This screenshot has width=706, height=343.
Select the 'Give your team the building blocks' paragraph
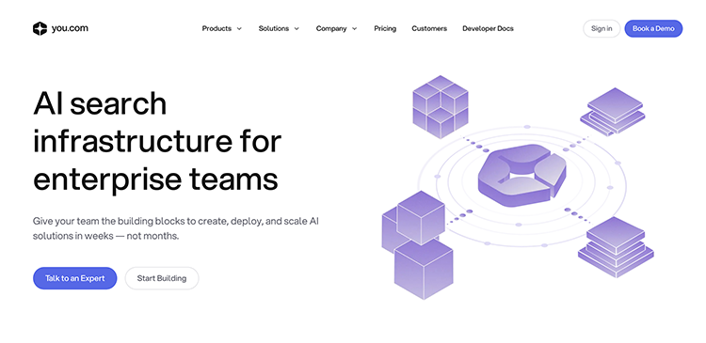[176, 228]
